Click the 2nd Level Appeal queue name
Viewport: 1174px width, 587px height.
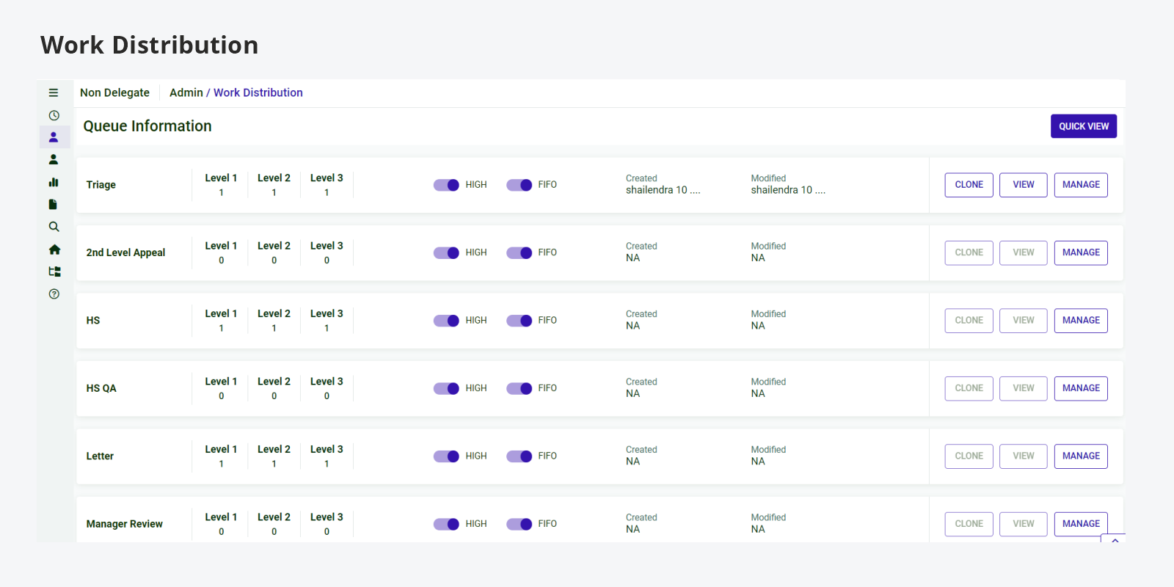pos(125,252)
